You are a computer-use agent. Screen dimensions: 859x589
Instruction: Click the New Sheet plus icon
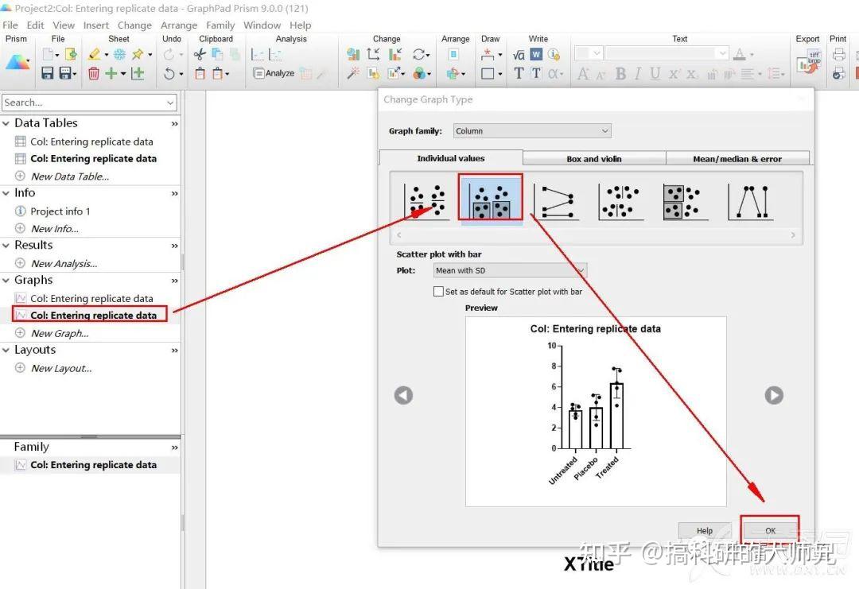tap(112, 73)
